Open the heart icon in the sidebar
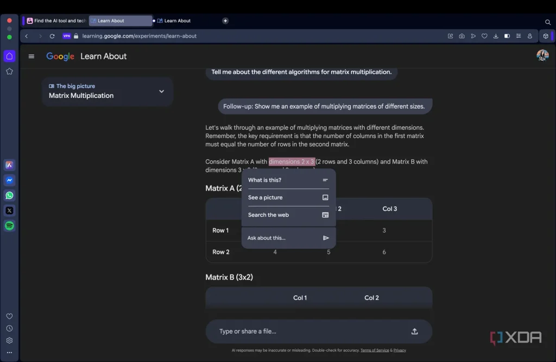The width and height of the screenshot is (556, 362). 10,316
